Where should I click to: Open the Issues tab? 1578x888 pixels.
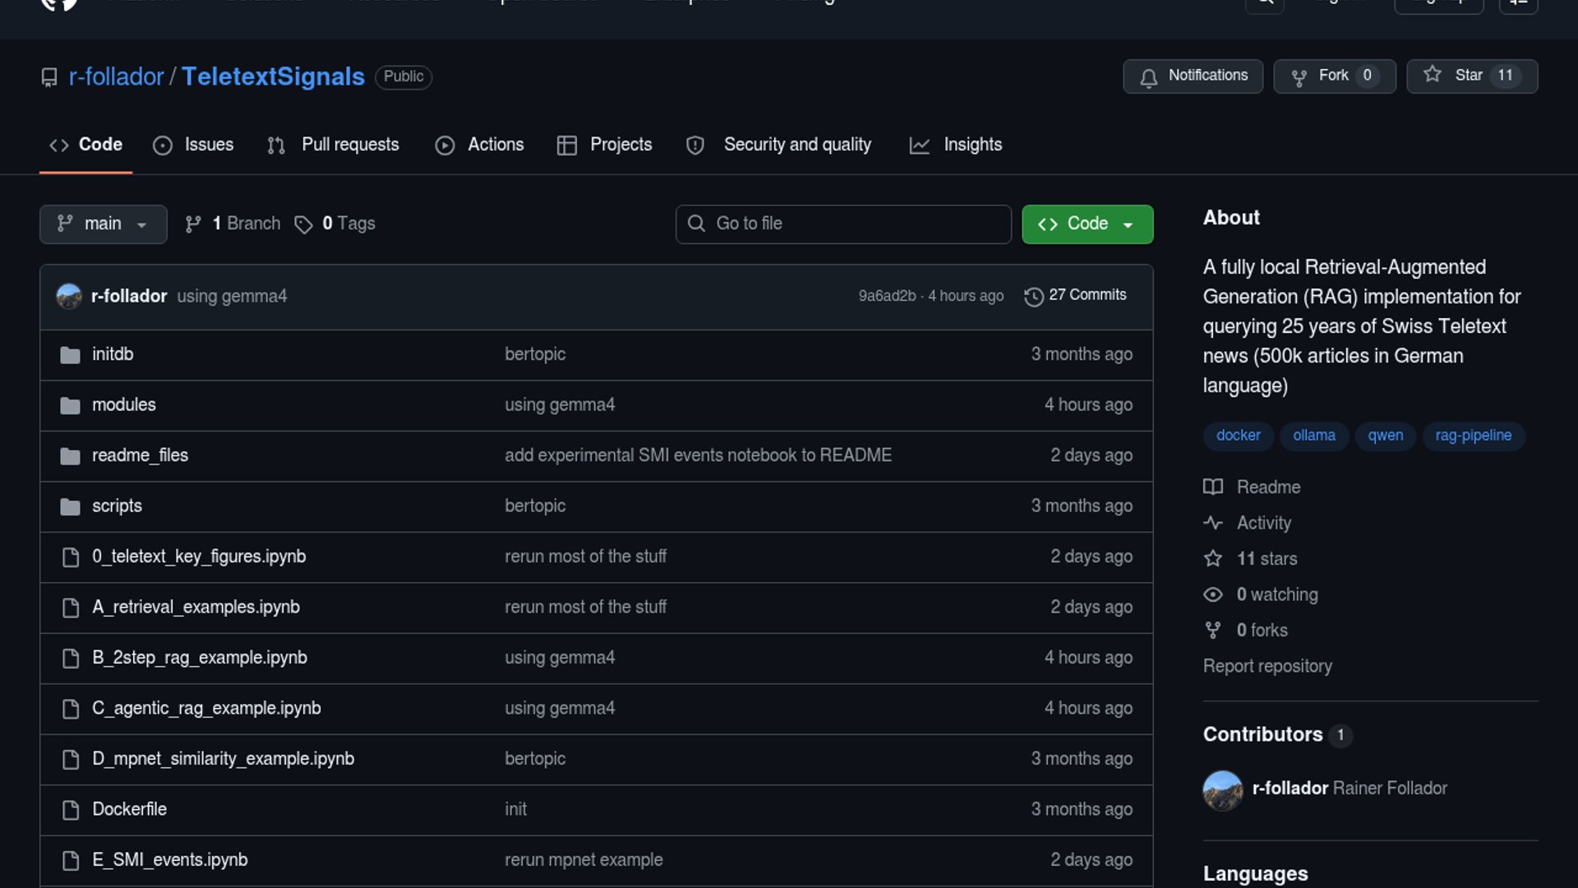194,145
